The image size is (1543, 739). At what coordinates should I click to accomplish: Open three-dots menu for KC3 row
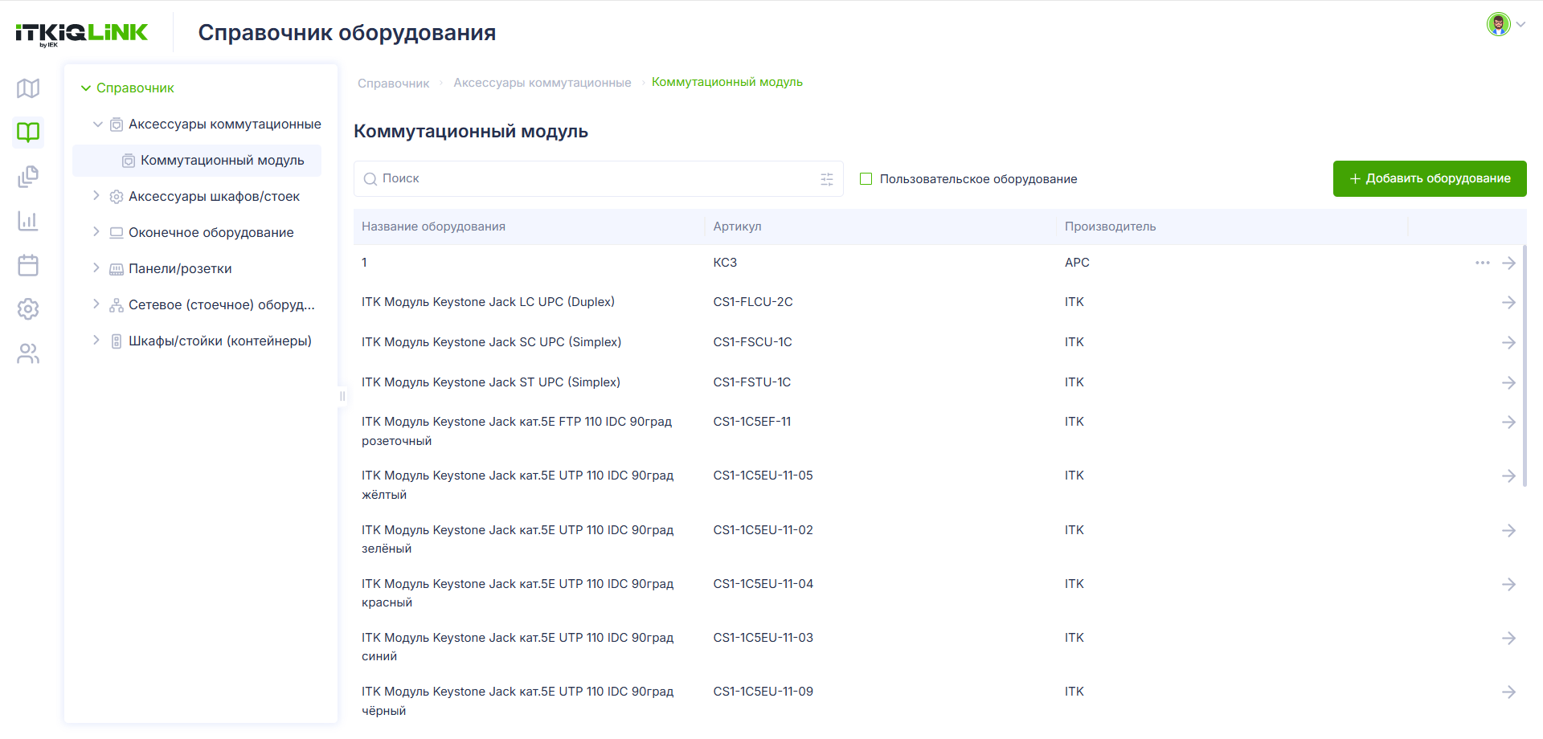point(1483,263)
